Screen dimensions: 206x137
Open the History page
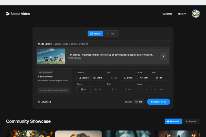point(182,14)
